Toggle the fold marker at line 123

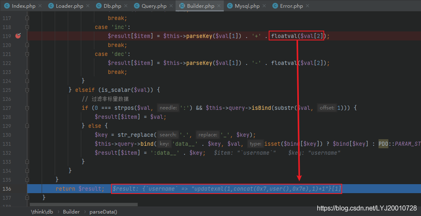tap(27, 72)
